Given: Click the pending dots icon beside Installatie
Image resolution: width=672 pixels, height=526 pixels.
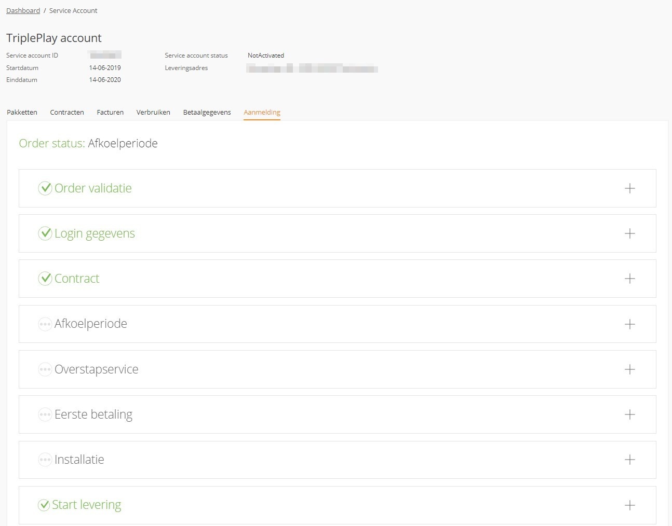Looking at the screenshot, I should (45, 460).
